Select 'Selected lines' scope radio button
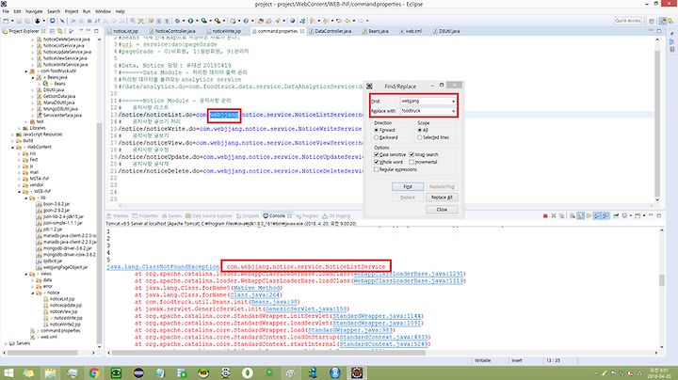The image size is (678, 380). (419, 137)
